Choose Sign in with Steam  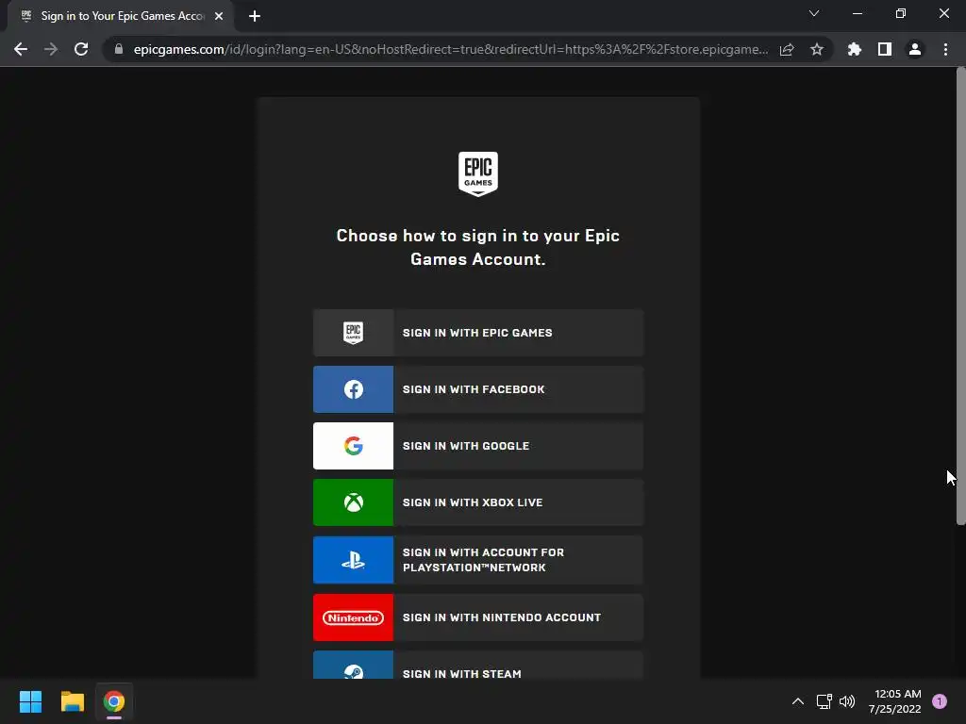[x=478, y=665]
